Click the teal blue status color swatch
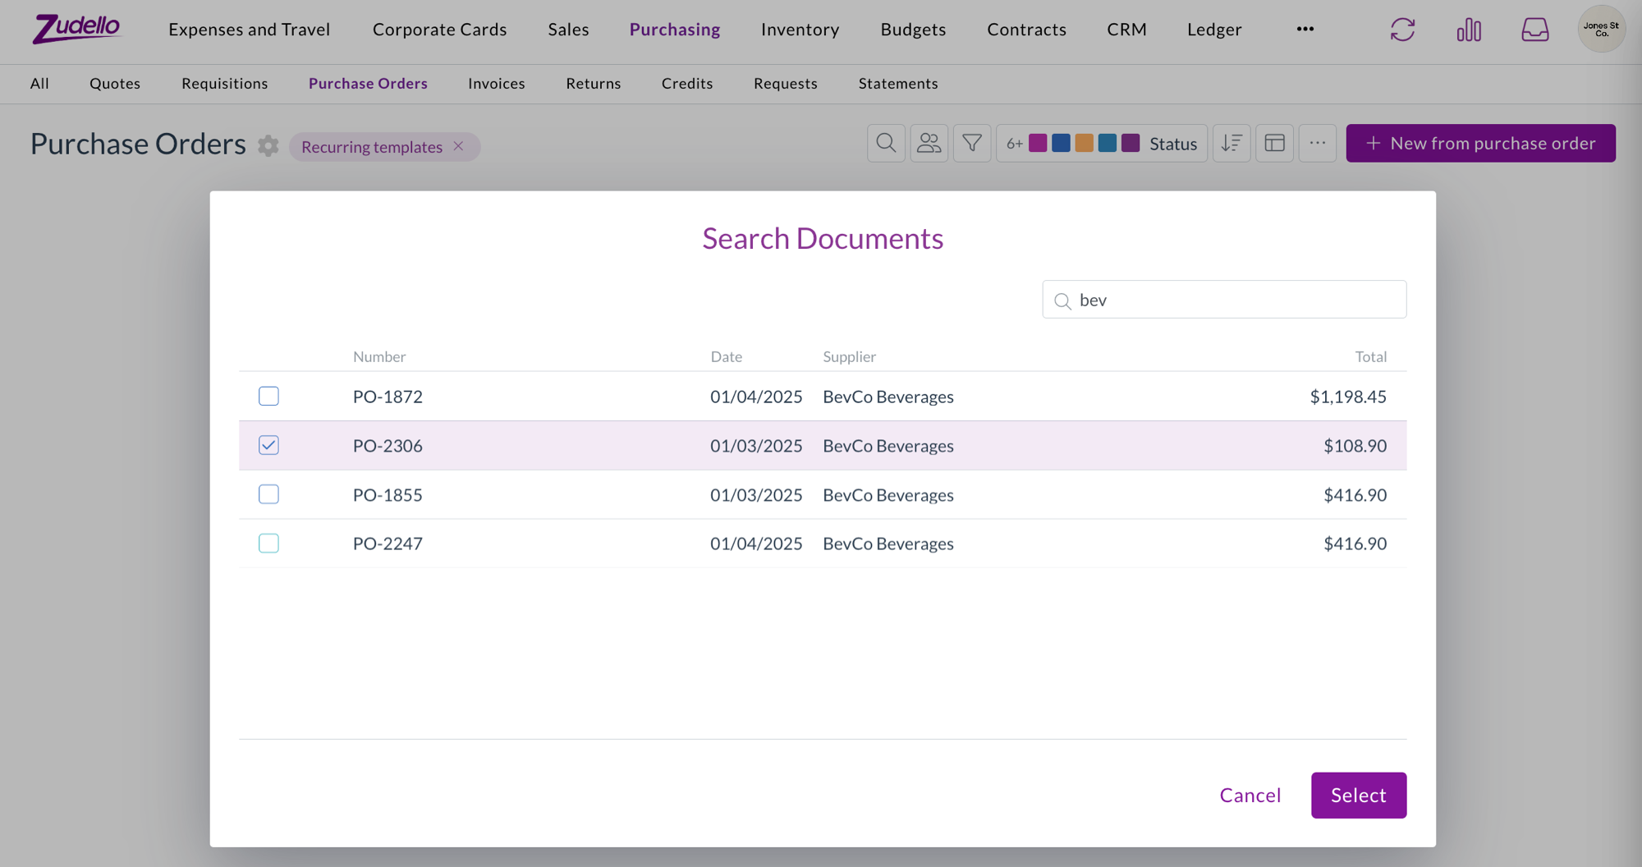This screenshot has height=867, width=1642. (x=1107, y=143)
